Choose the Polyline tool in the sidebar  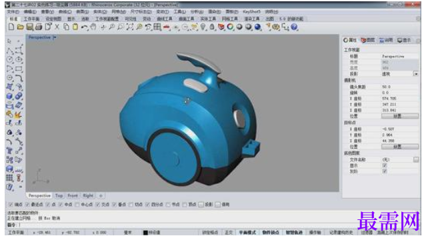click(9, 51)
